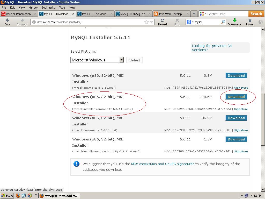Click the Stop loading button
The width and height of the screenshot is (265, 199).
[177, 22]
